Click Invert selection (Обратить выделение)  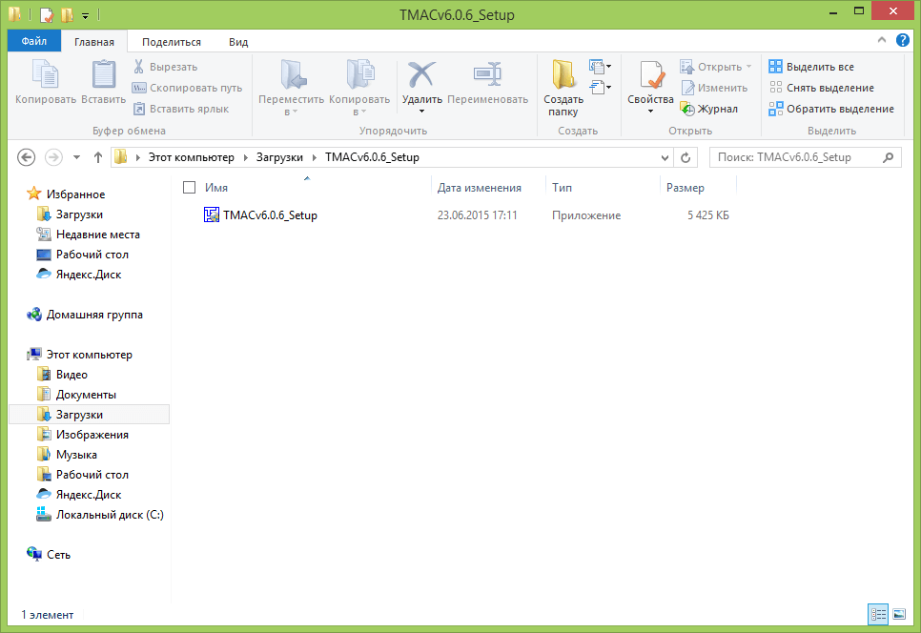tap(831, 109)
